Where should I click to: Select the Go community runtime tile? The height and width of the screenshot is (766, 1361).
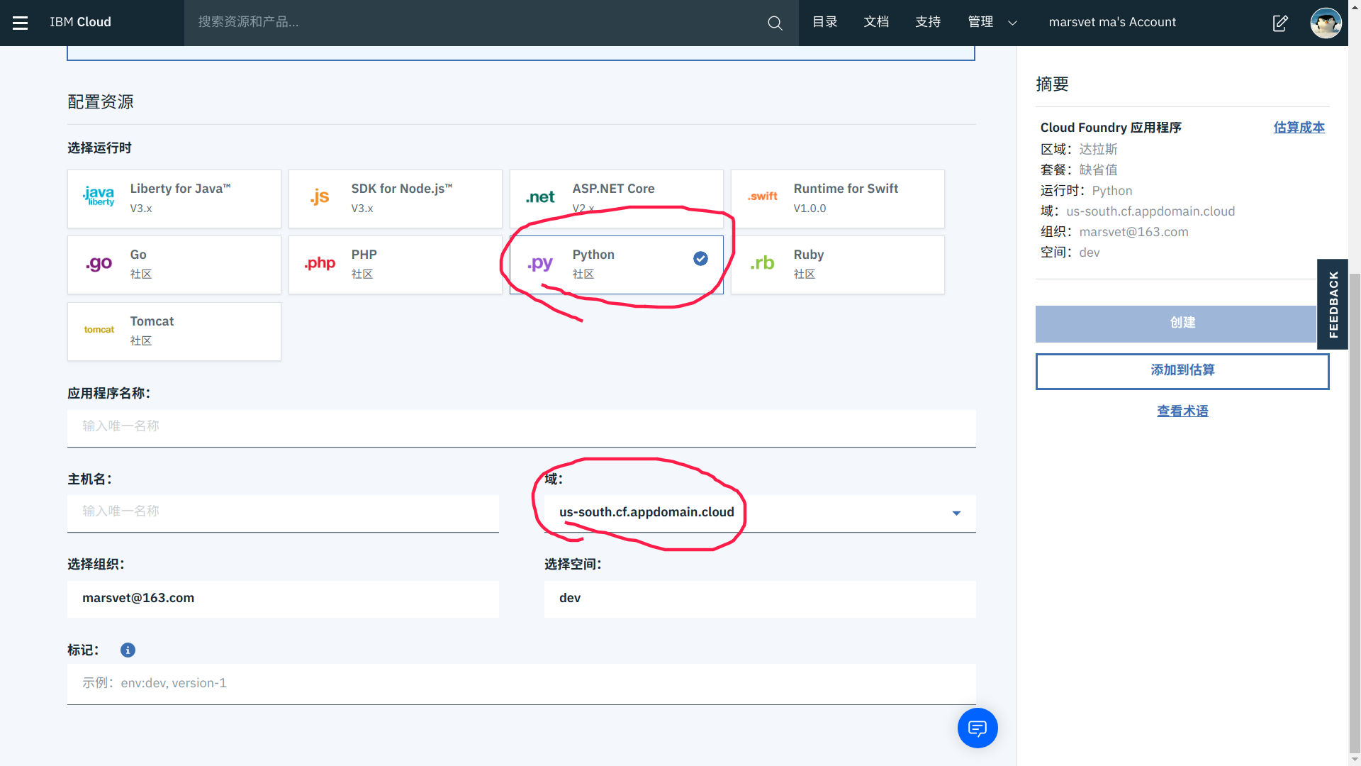click(x=174, y=265)
